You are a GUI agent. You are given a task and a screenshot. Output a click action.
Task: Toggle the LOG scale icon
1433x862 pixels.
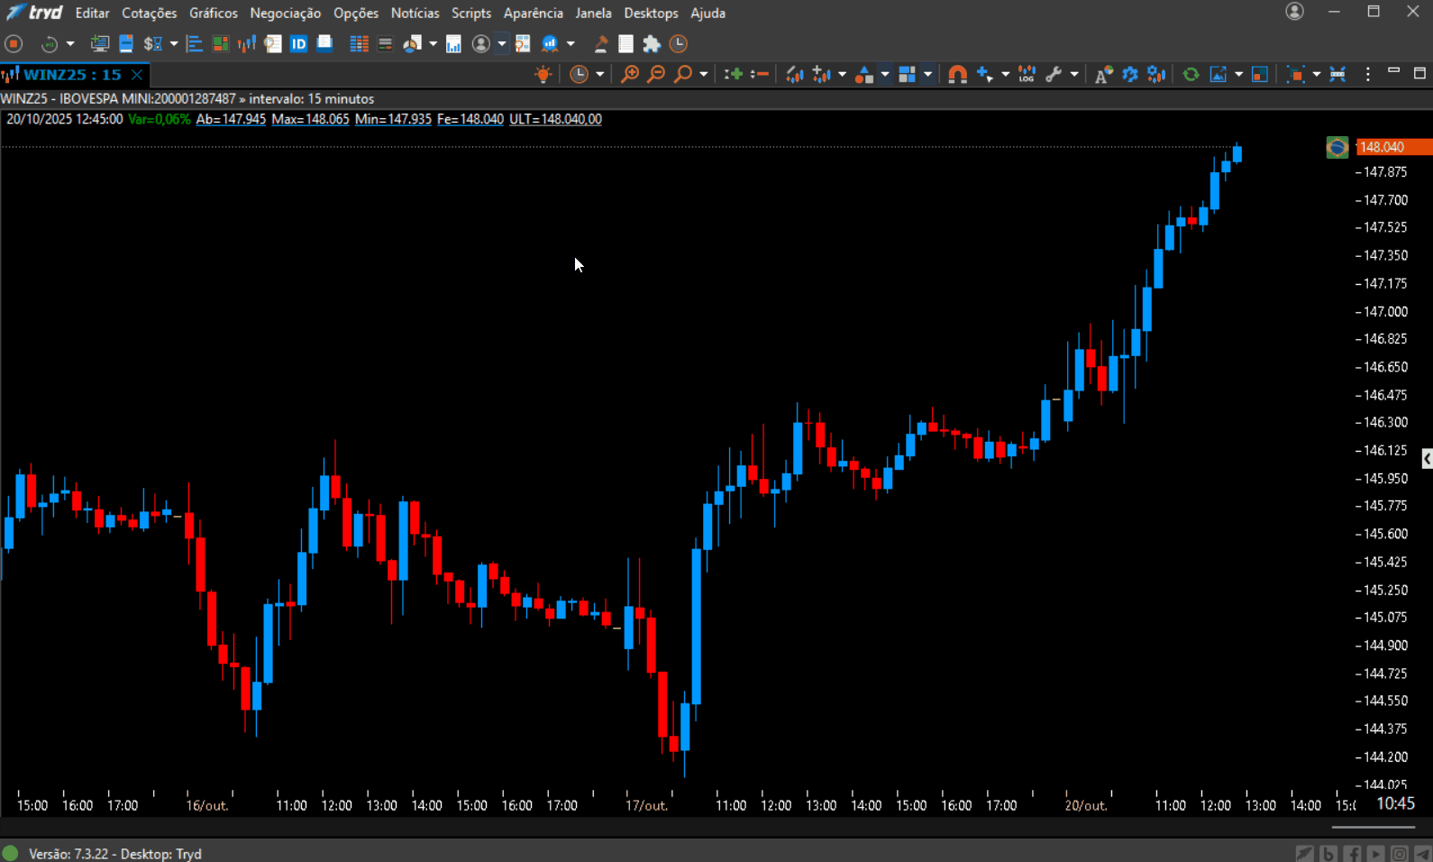1027,75
